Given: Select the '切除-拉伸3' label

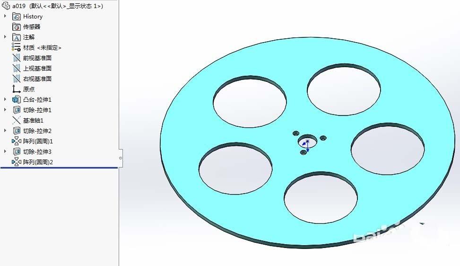Looking at the screenshot, I should 37,152.
